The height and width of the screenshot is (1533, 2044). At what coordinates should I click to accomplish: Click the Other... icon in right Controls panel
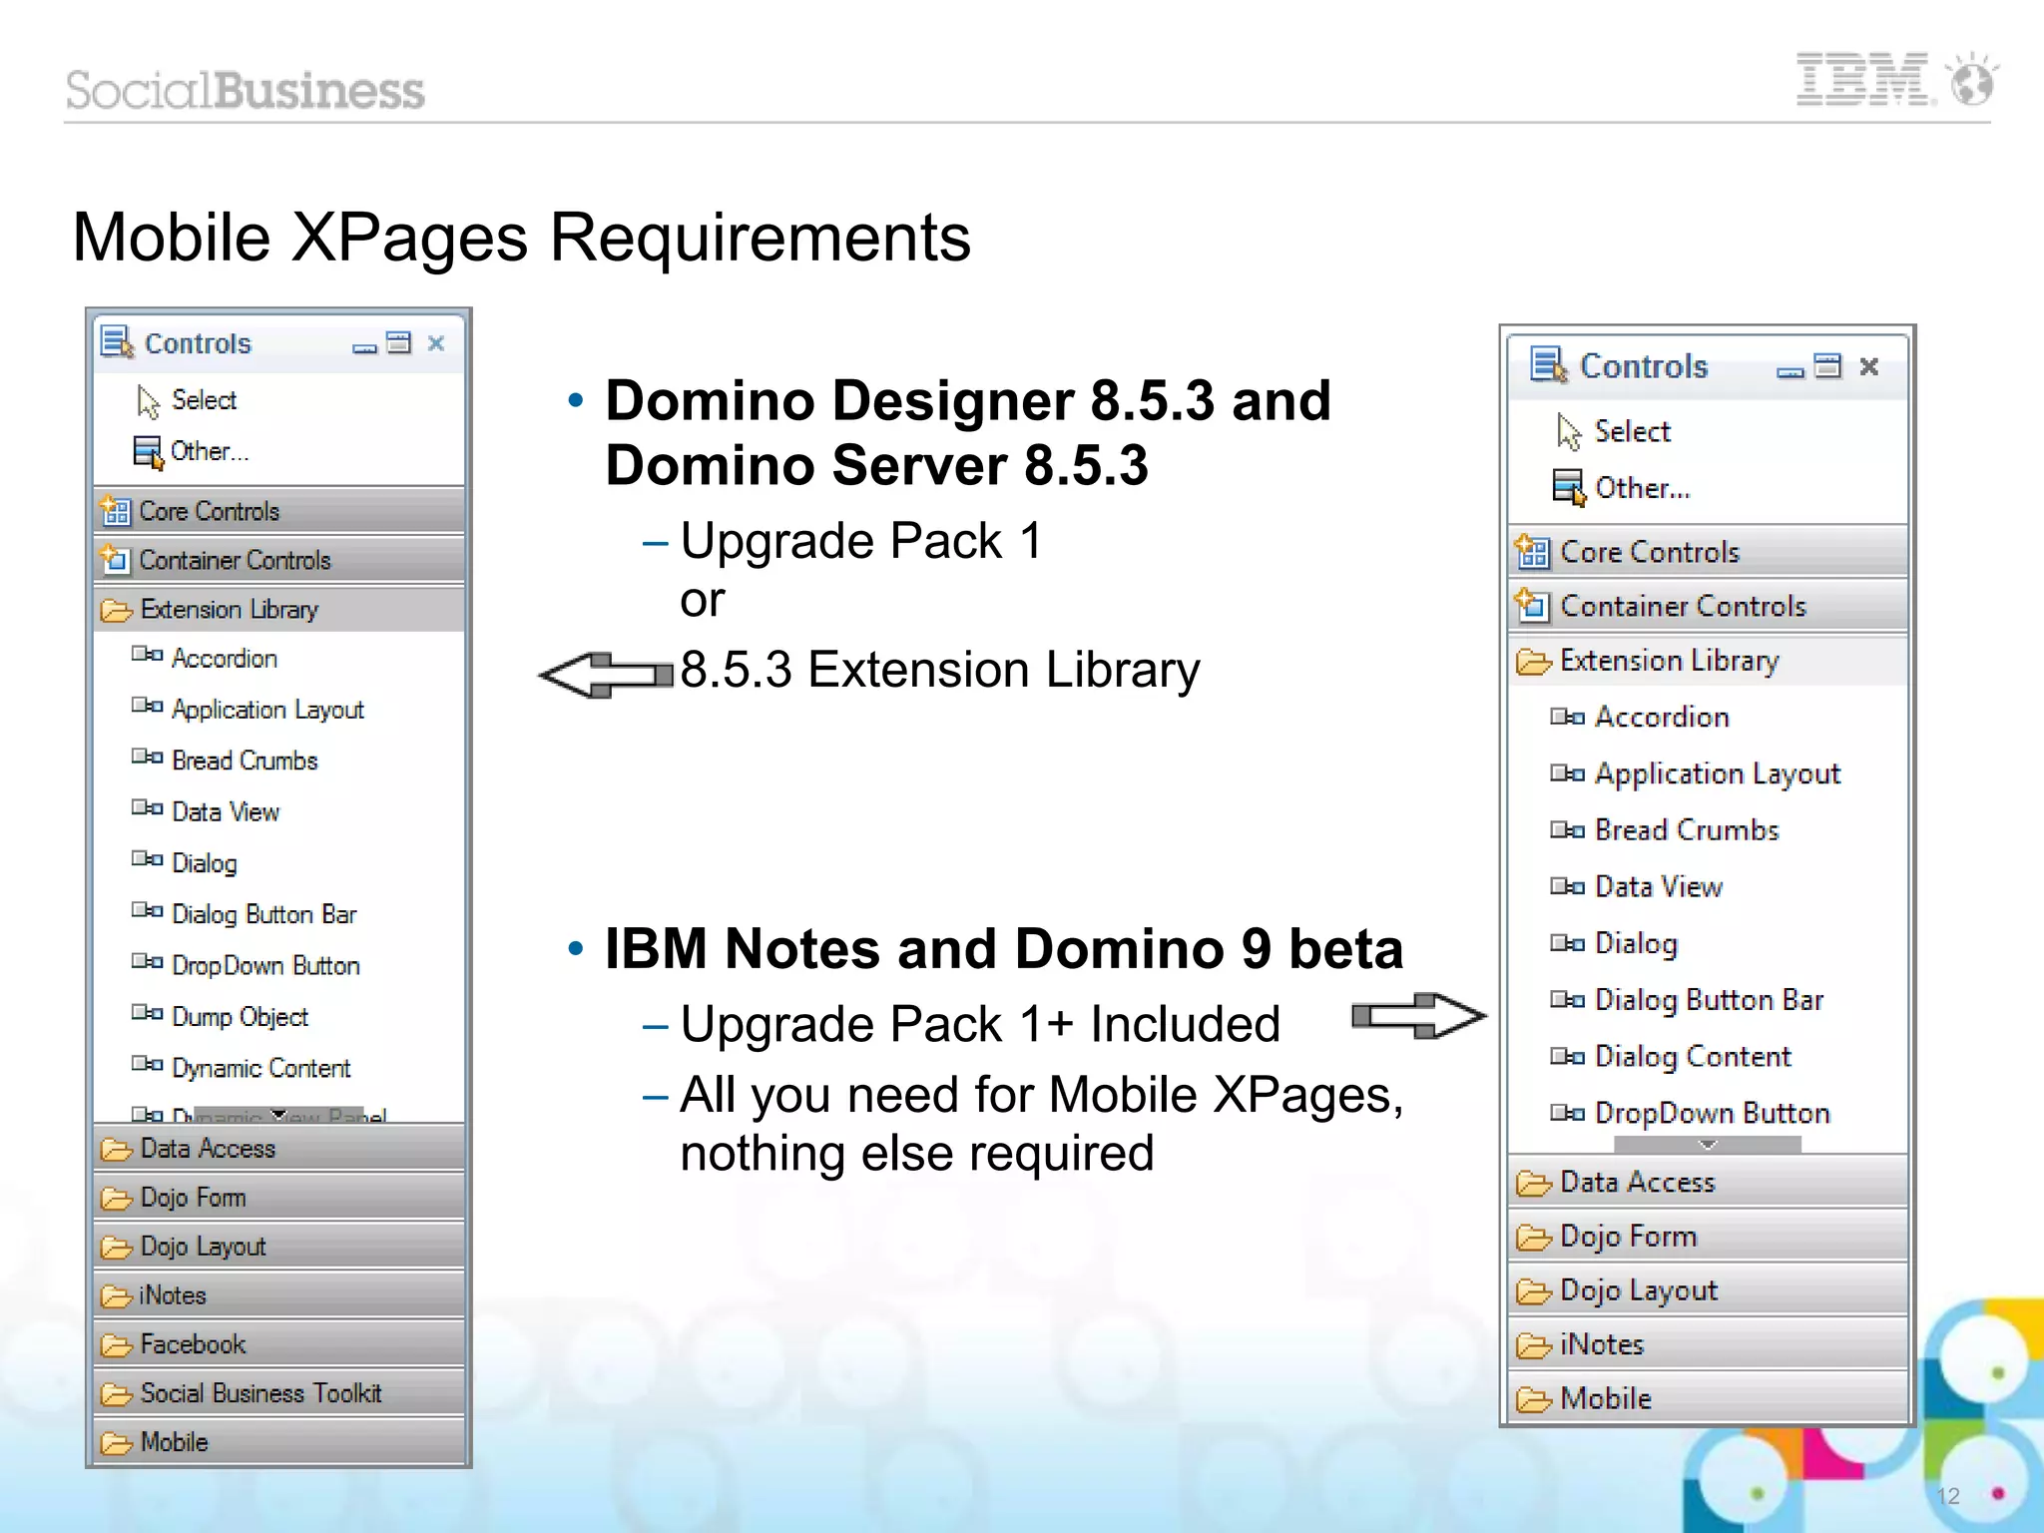click(x=1569, y=487)
